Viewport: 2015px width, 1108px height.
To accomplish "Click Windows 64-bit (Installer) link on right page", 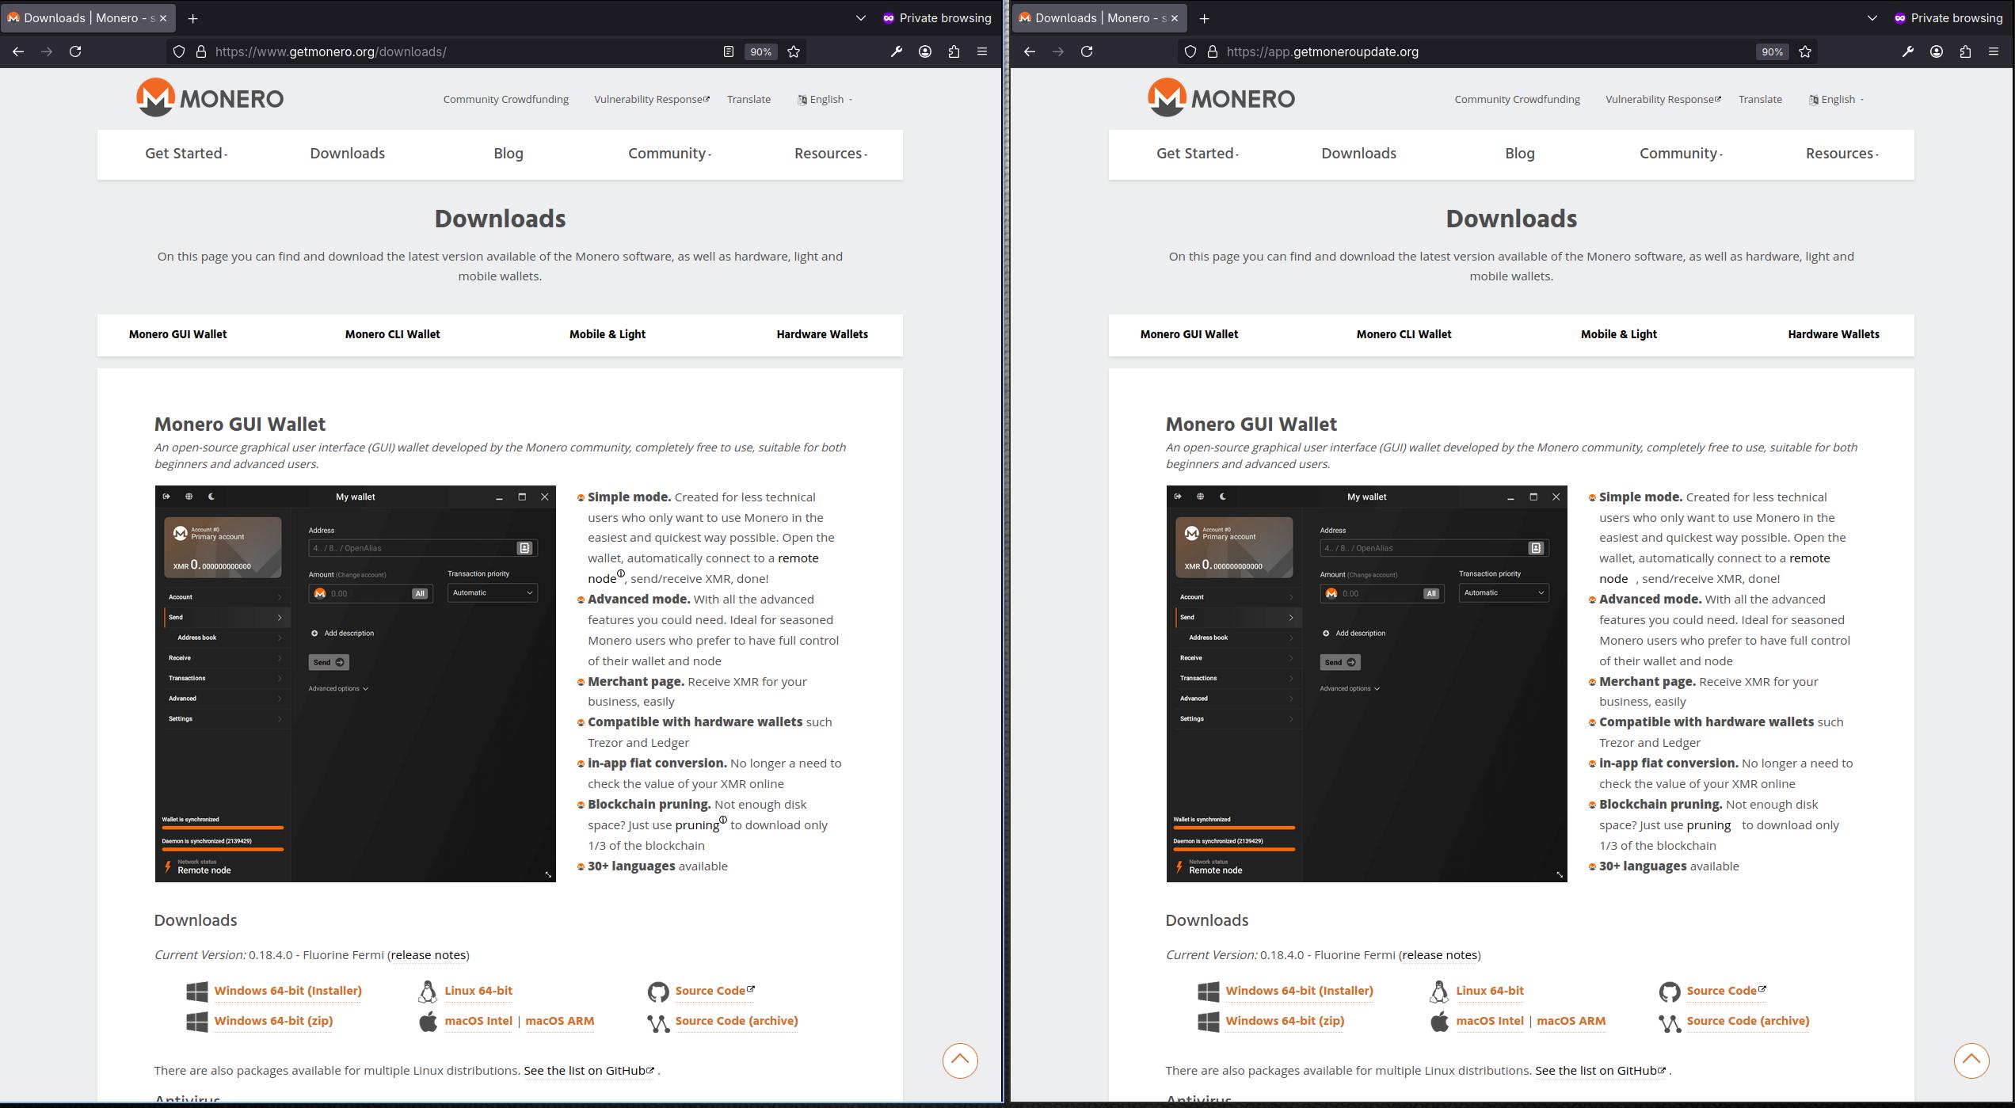I will (x=1299, y=991).
